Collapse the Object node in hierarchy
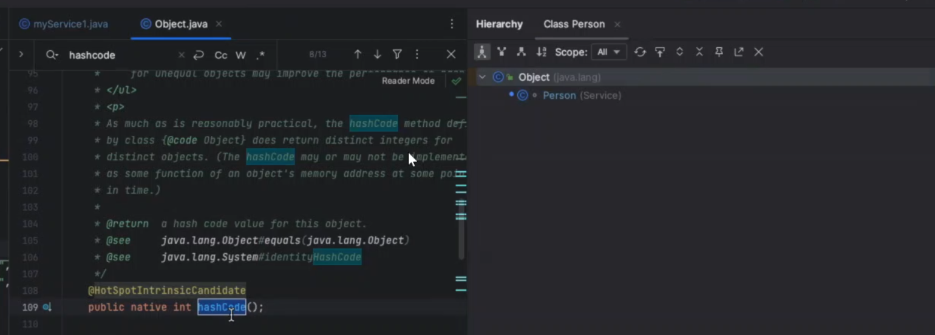Image resolution: width=935 pixels, height=335 pixels. (x=482, y=77)
